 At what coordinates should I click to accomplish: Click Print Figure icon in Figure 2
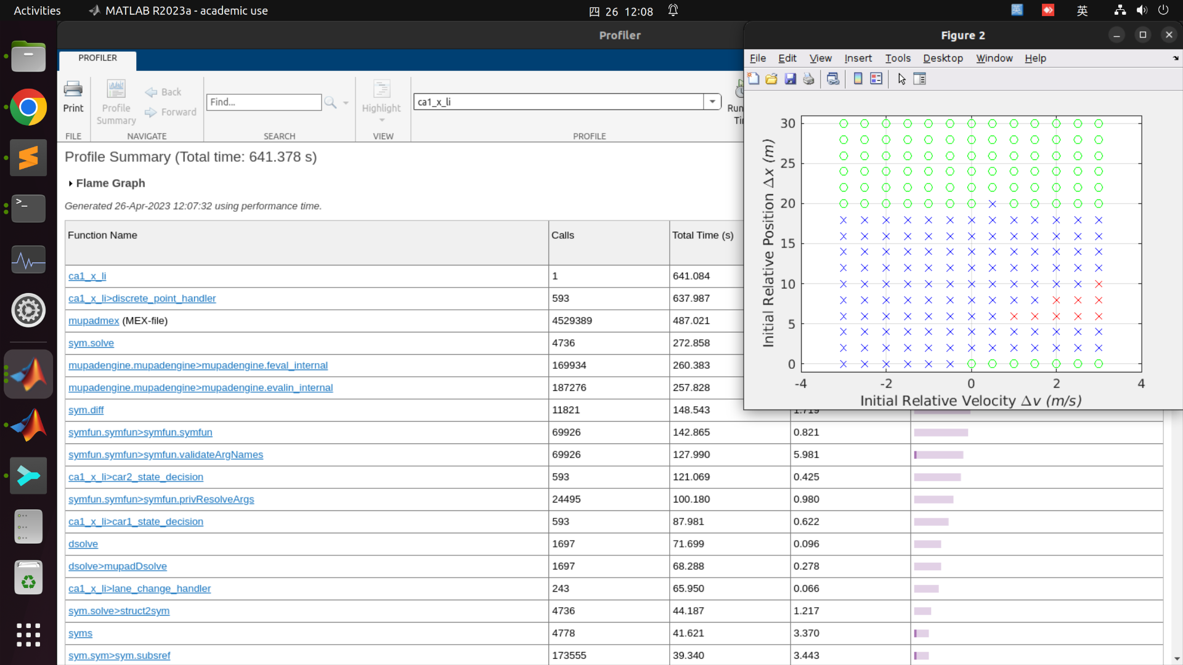[x=809, y=79]
